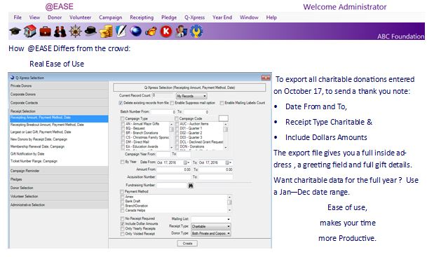
Task: Expand the Campaign Reminder section
Action: pyautogui.click(x=59, y=171)
